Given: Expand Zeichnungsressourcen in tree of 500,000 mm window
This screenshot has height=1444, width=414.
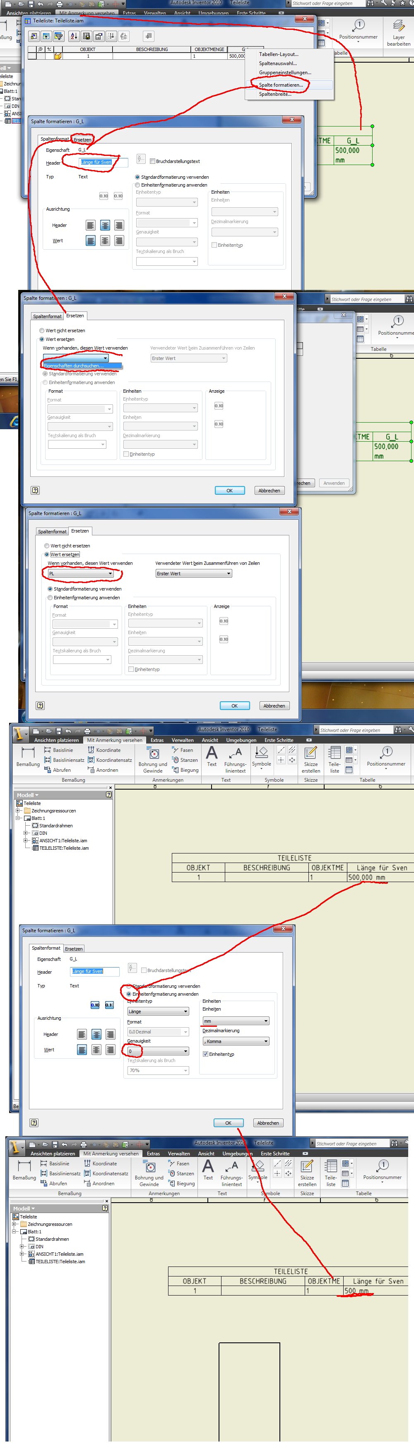Looking at the screenshot, I should [18, 811].
